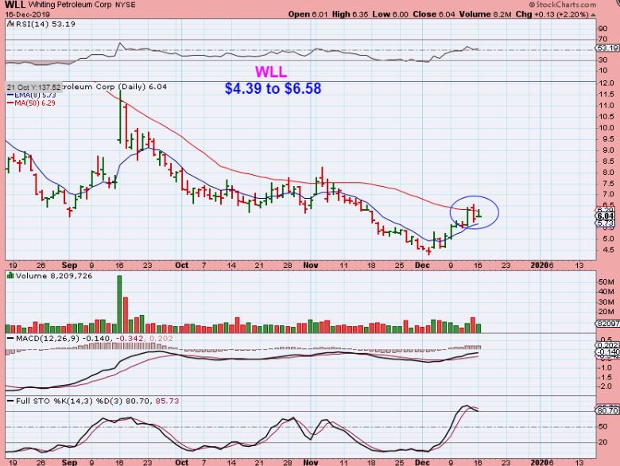Click the 80.70 stochastic value tag
Viewport: 620px width, 466px height.
click(x=607, y=410)
